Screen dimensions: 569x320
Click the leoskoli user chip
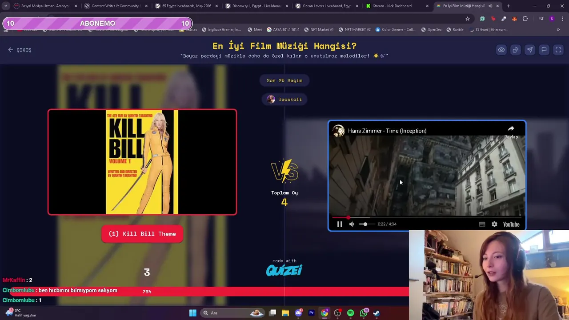pos(284,99)
